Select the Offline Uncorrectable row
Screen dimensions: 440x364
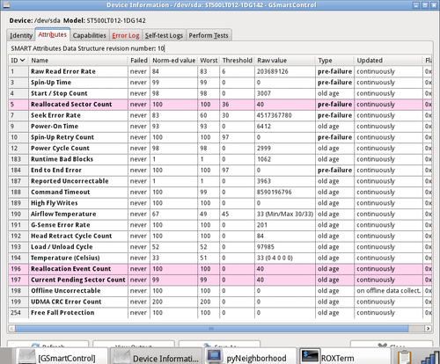tap(220, 291)
